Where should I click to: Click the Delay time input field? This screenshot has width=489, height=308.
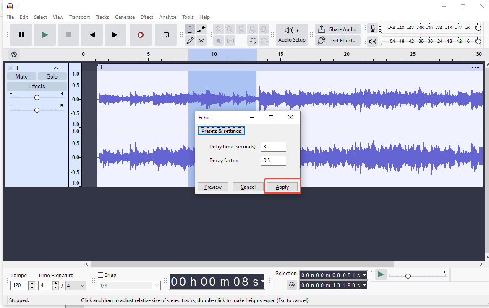click(273, 147)
